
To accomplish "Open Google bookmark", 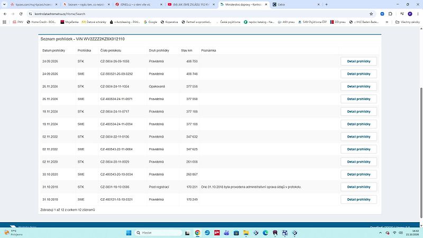I will coord(150,22).
